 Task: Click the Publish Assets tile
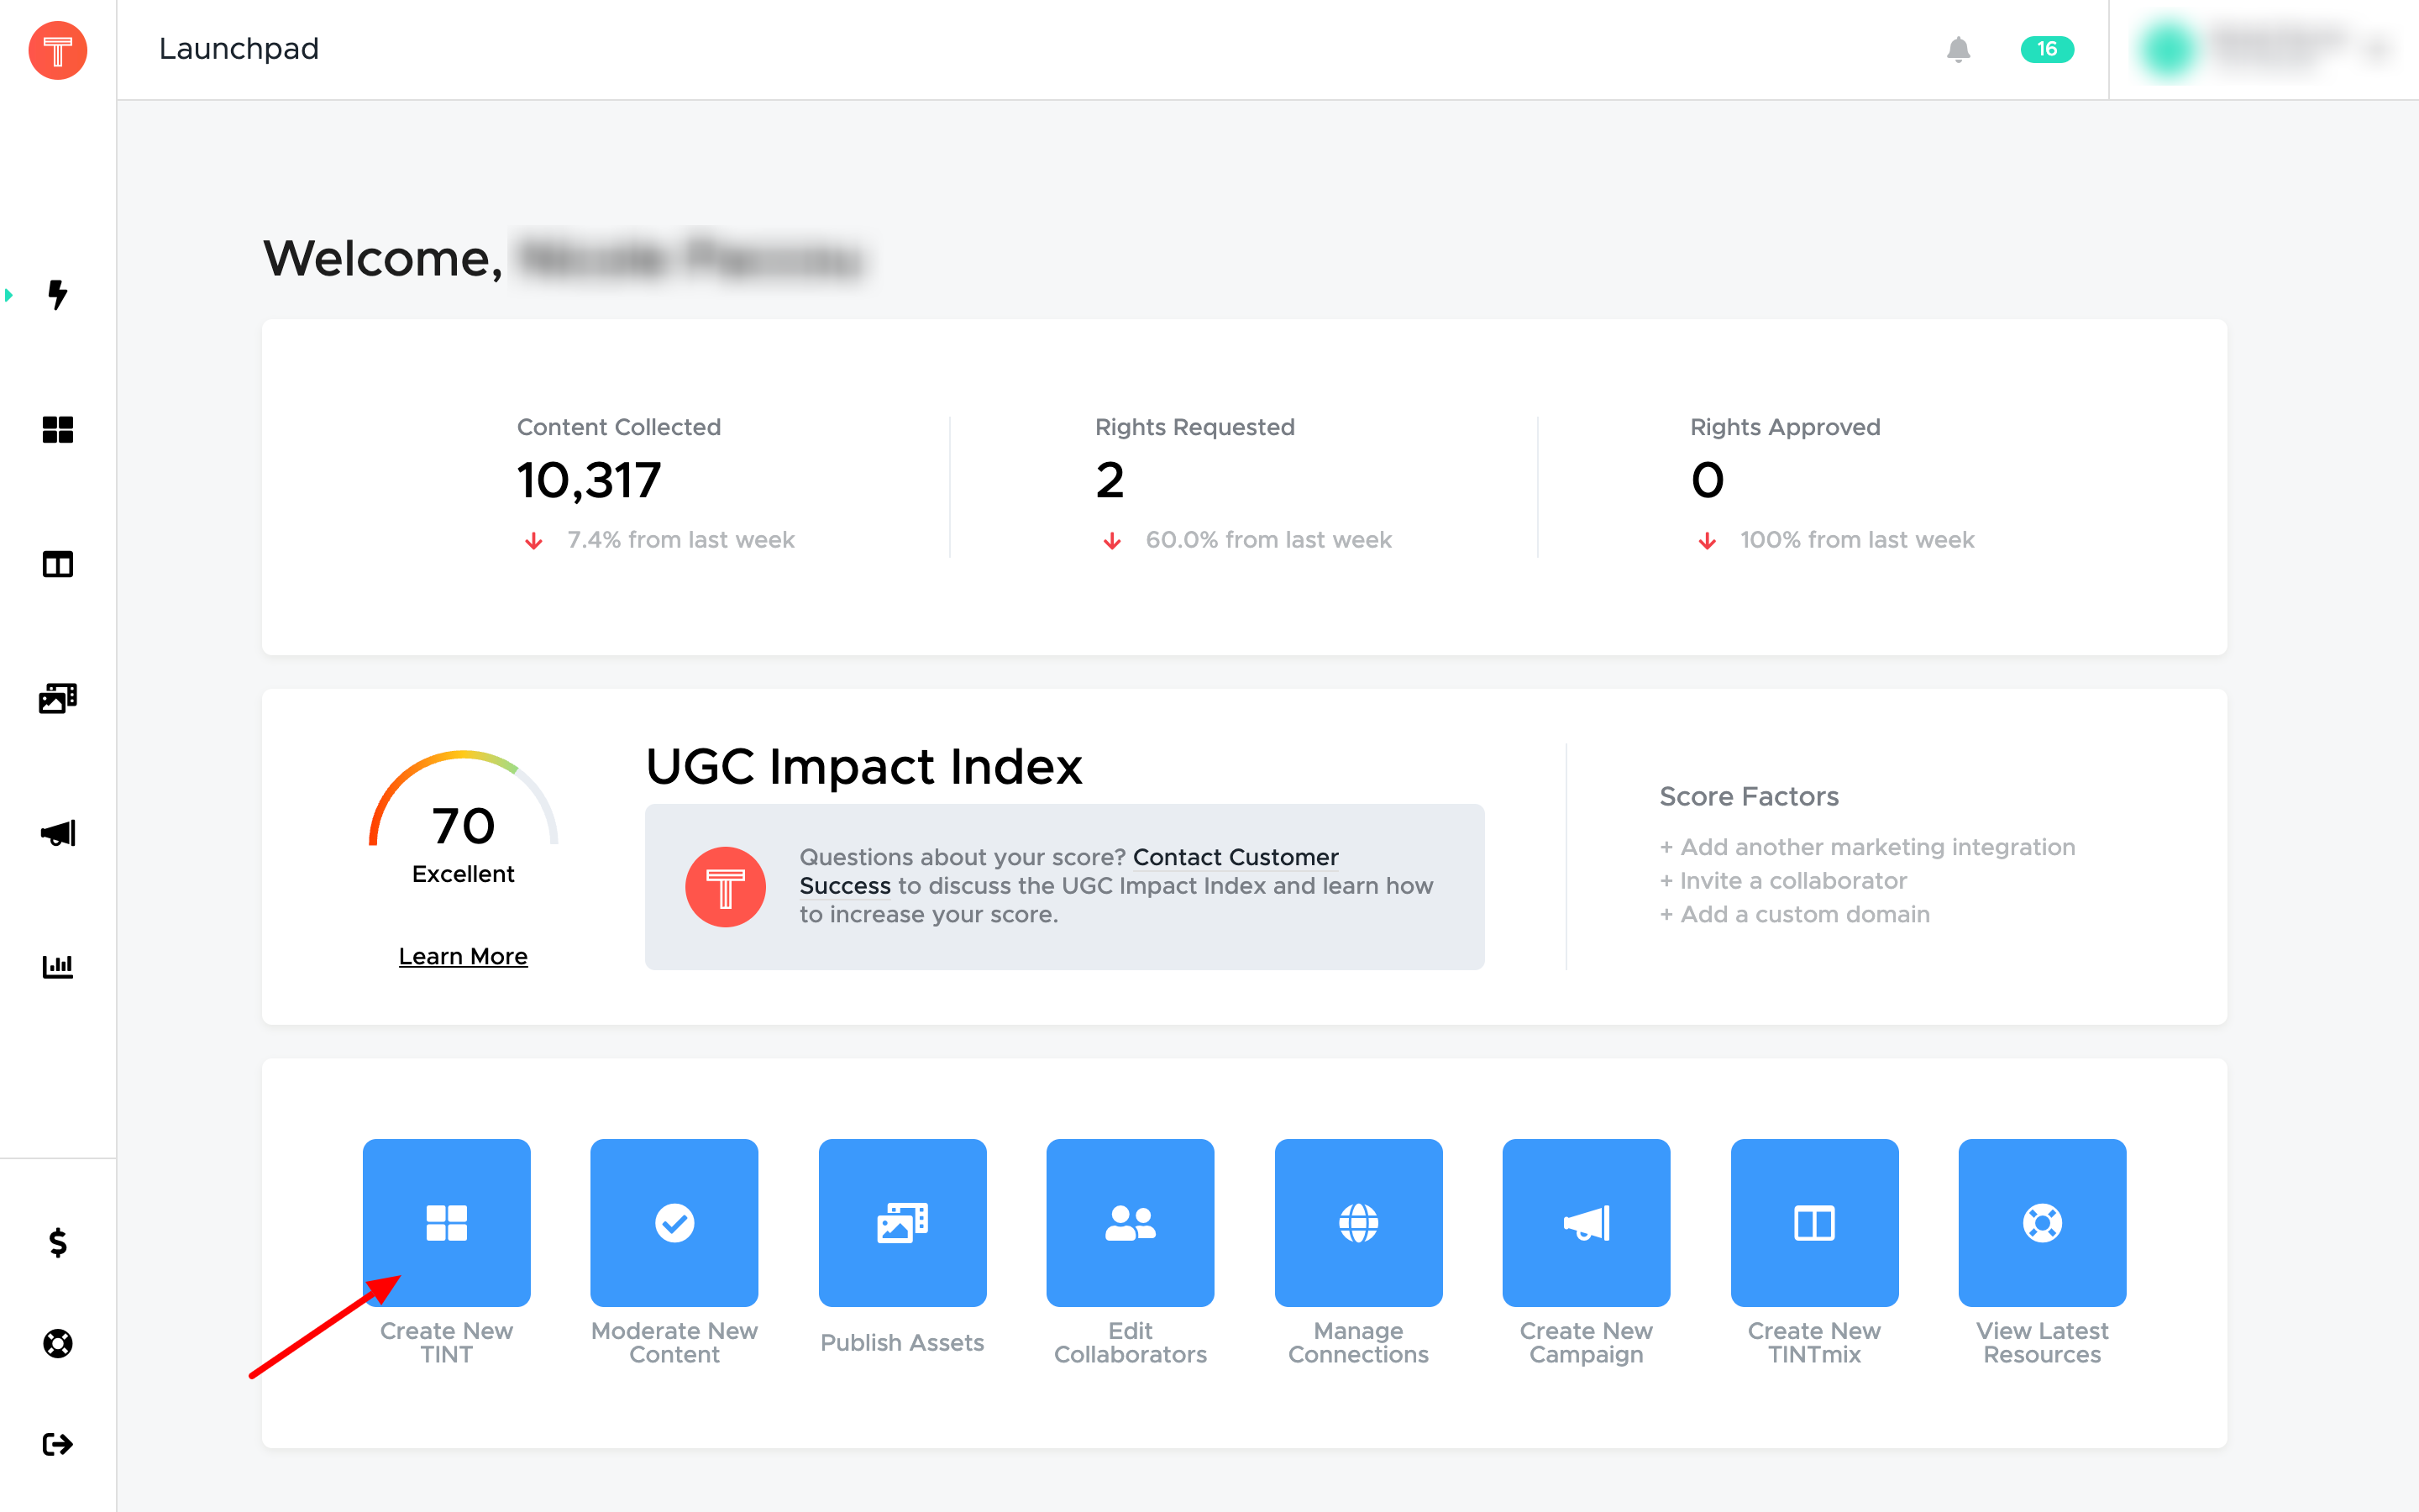pyautogui.click(x=901, y=1222)
